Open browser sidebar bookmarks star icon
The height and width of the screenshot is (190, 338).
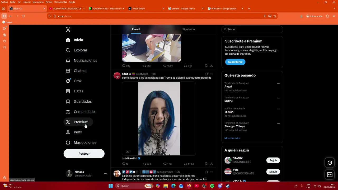(4, 47)
